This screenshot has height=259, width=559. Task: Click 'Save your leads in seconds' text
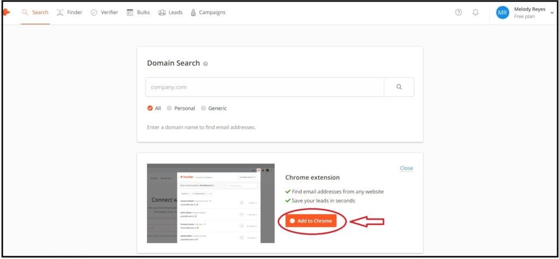(x=323, y=201)
